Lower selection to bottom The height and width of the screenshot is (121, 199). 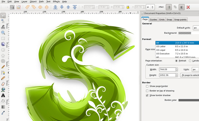point(55,7)
